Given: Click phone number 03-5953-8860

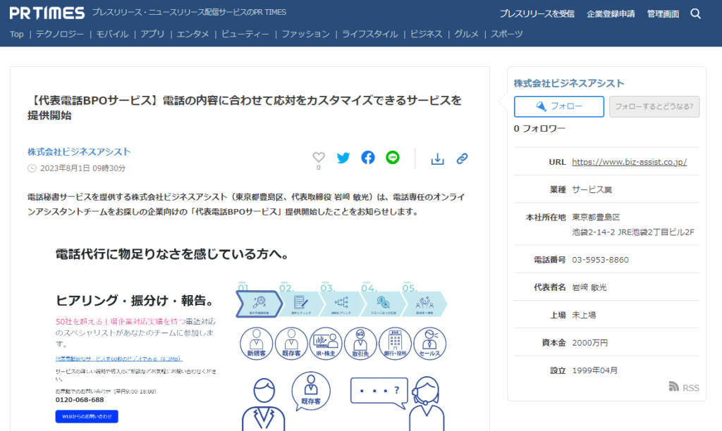Looking at the screenshot, I should tap(600, 260).
